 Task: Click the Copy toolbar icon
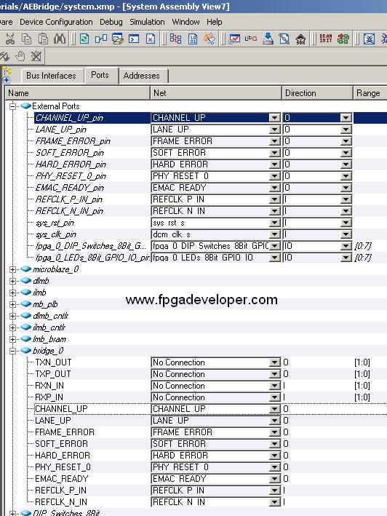26,39
